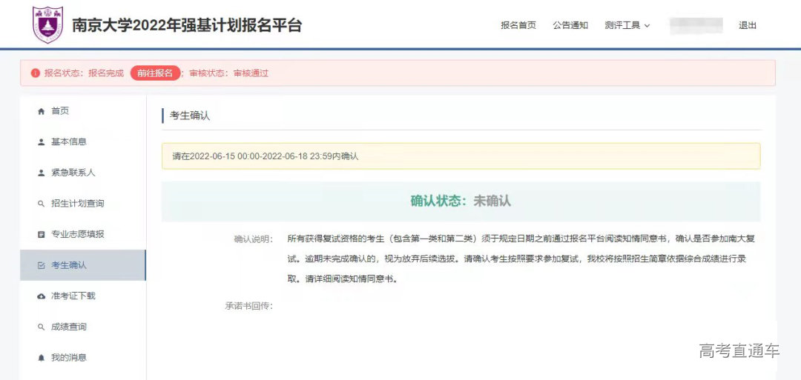Open 报名首页 in top navigation
Image resolution: width=801 pixels, height=380 pixels.
click(x=518, y=25)
